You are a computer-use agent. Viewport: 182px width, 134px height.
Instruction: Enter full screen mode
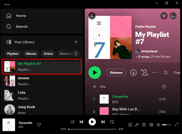[x=176, y=124]
